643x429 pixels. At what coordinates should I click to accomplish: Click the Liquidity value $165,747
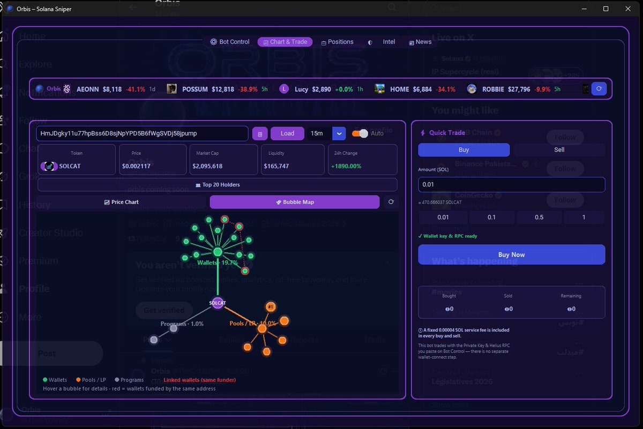[276, 166]
